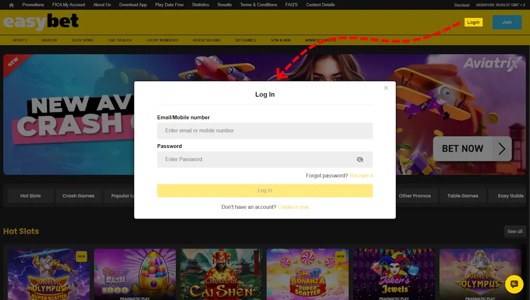The height and width of the screenshot is (300, 530).
Task: Select the BETGAMES navigation tab
Action: tap(245, 40)
